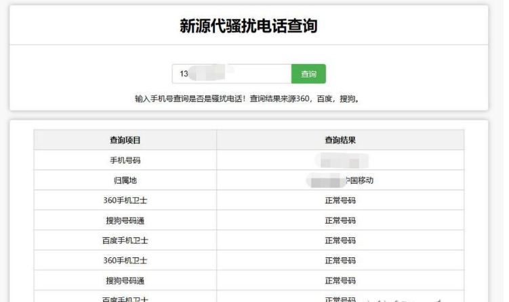509x302 pixels.
Task: Select the 查询结果 column header
Action: (340, 140)
